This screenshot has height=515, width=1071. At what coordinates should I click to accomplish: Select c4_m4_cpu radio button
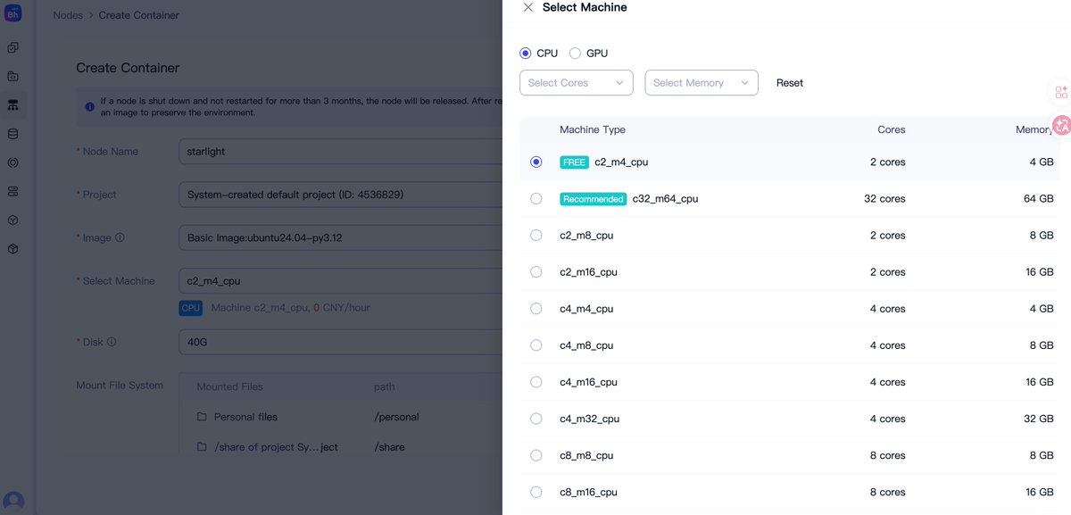(x=535, y=309)
